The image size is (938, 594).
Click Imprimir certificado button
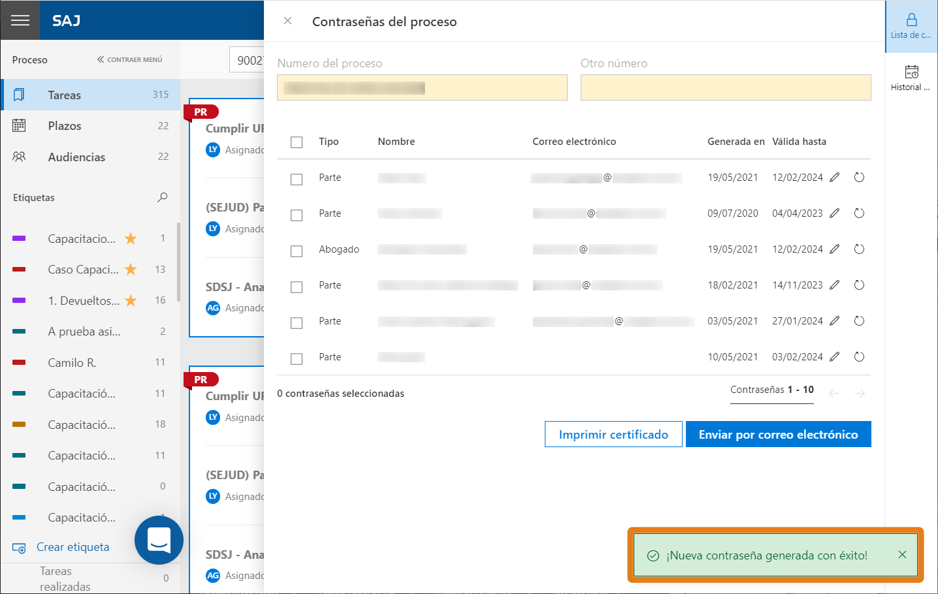pos(613,434)
